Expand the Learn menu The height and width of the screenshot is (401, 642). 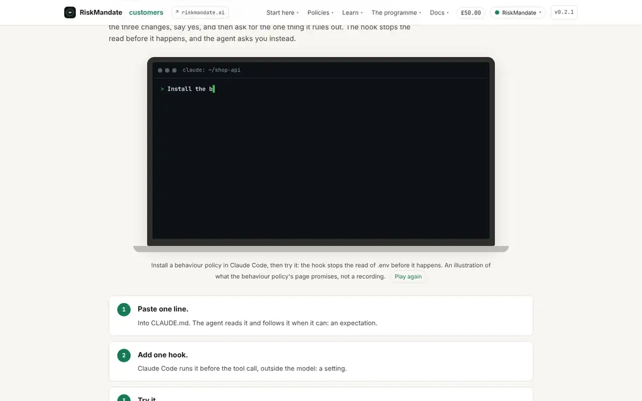[352, 13]
